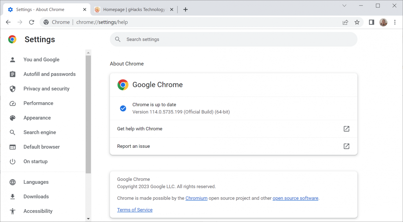
Task: Select Privacy and security in the sidebar
Action: [x=46, y=89]
